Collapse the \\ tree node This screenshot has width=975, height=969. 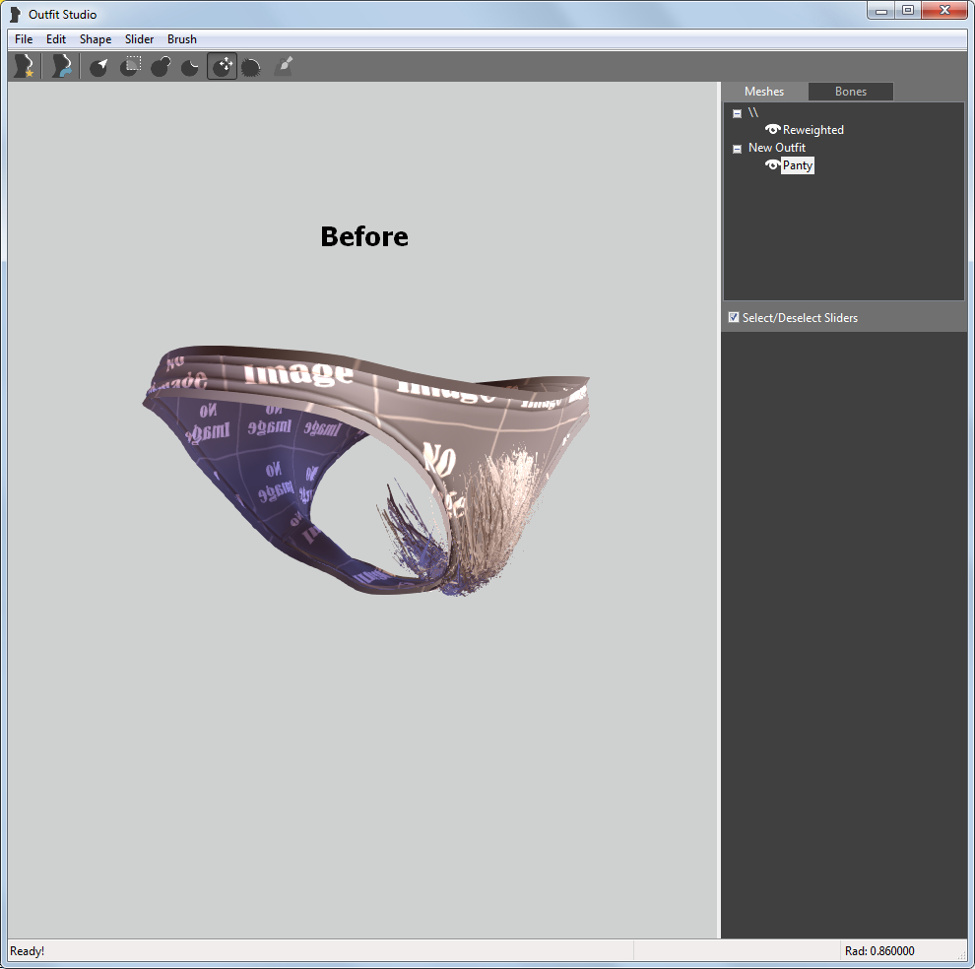click(x=737, y=113)
